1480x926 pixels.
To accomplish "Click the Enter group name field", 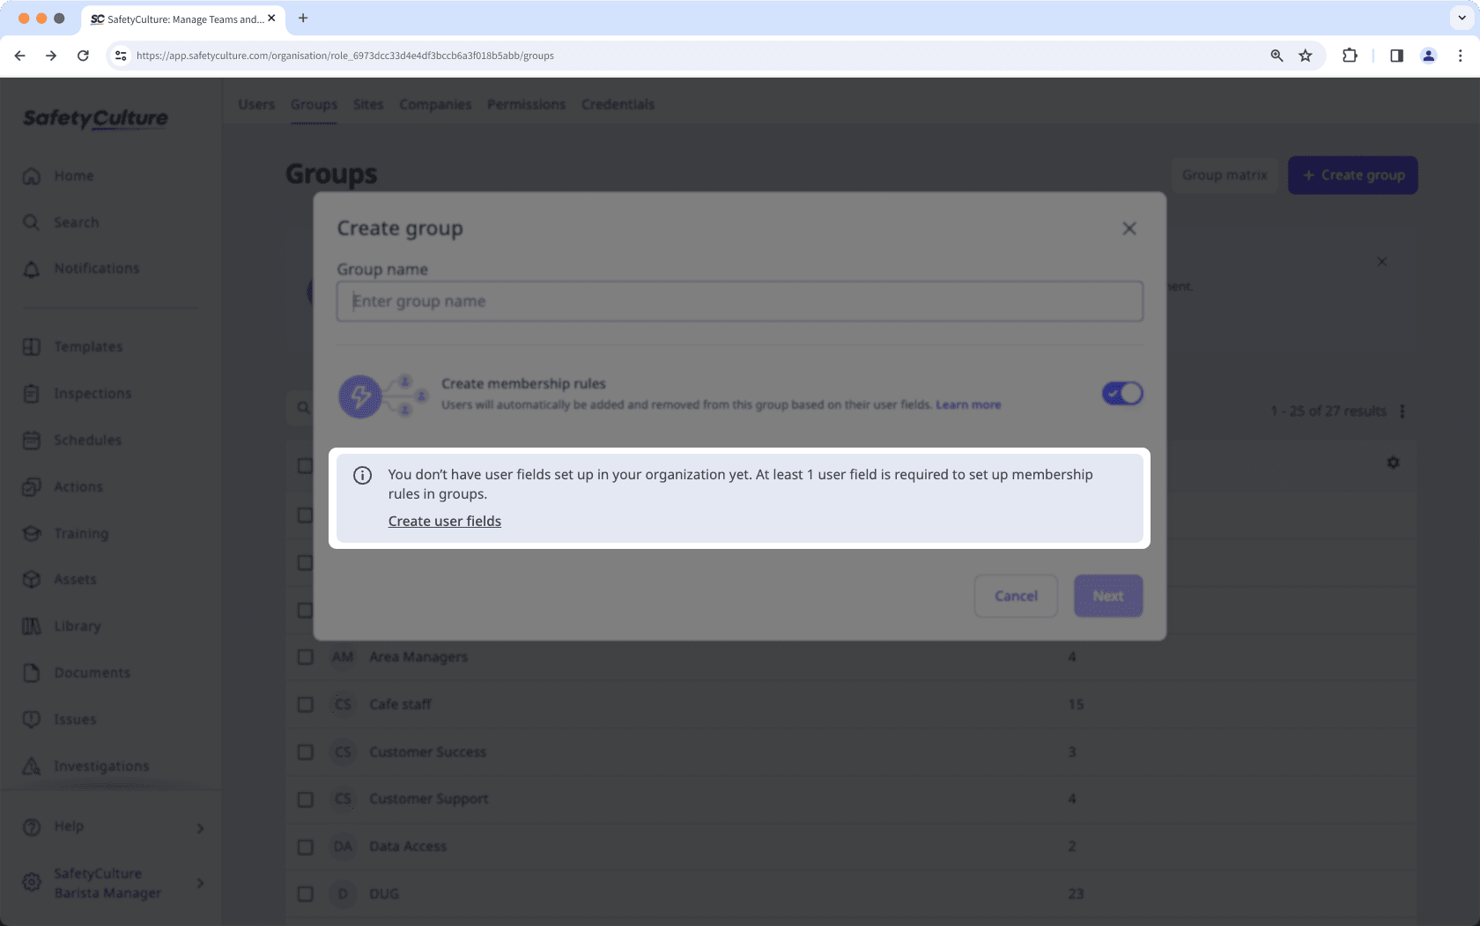I will point(740,300).
